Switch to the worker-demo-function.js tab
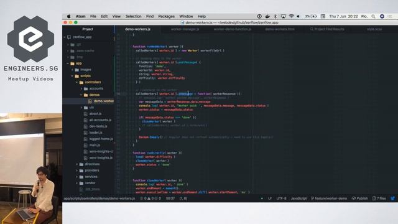Image resolution: width=398 pixels, height=224 pixels. (x=232, y=29)
